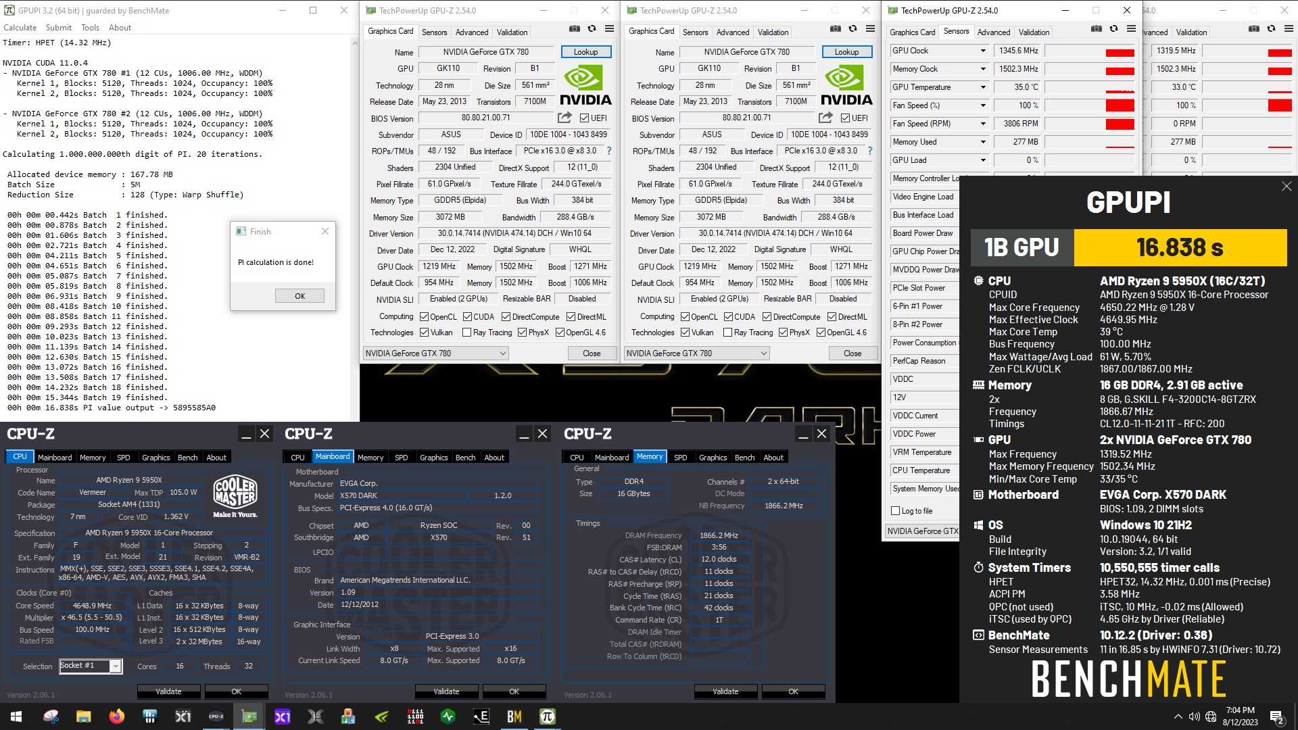Click Lookup button in leftmost GPU-Z window
Screen dimensions: 1298x730
pos(585,52)
